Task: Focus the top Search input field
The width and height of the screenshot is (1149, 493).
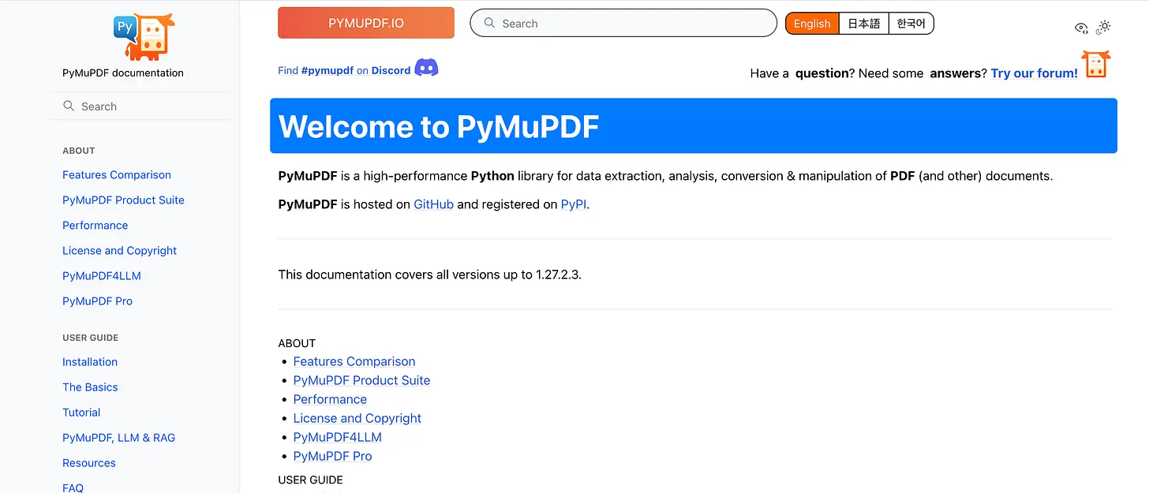Action: click(x=623, y=23)
